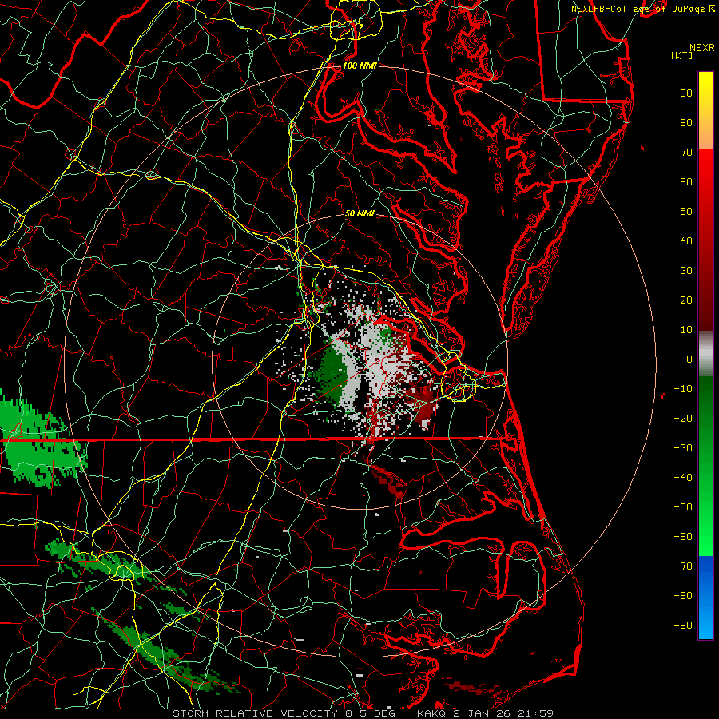This screenshot has height=719, width=719.
Task: Pick the gray zero-velocity segment of the color bar
Action: click(x=705, y=353)
